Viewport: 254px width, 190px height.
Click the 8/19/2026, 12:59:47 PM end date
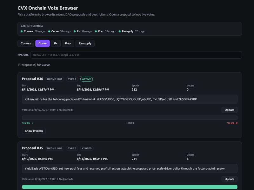click(93, 90)
